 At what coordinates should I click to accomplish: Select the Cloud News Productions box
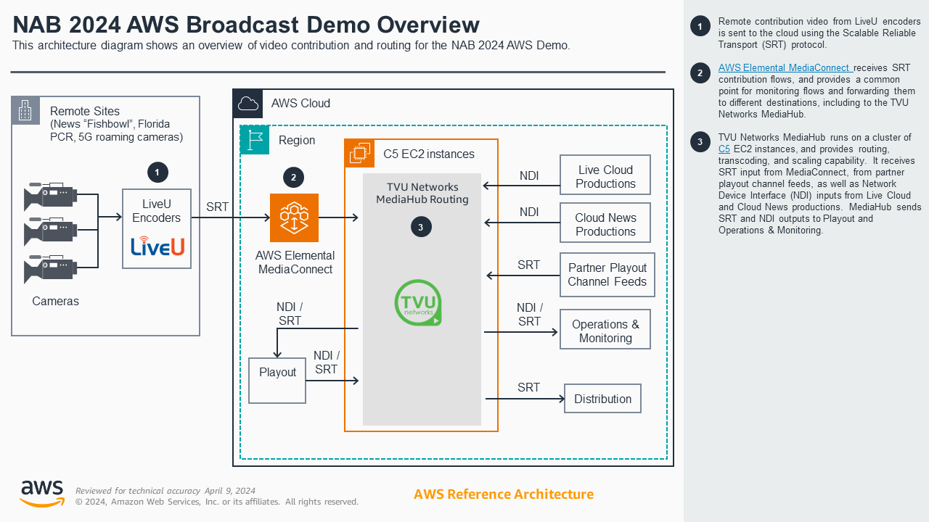click(x=605, y=223)
